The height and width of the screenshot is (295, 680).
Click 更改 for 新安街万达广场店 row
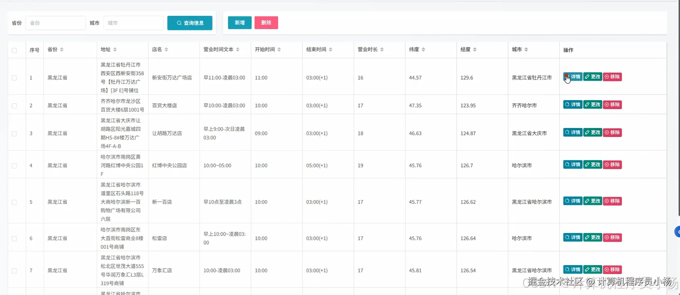[x=593, y=77]
